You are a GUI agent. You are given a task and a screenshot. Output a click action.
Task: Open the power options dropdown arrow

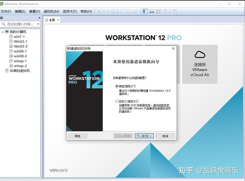[104, 11]
